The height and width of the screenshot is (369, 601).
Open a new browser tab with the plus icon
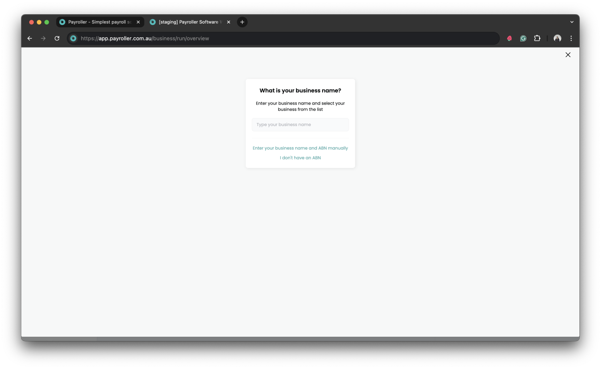click(x=242, y=22)
